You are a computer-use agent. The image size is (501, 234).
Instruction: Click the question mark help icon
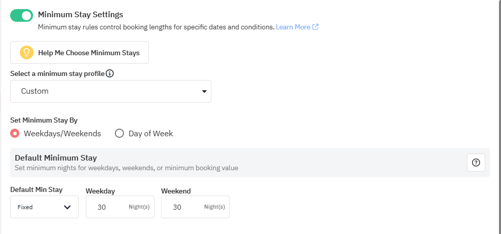pyautogui.click(x=476, y=163)
